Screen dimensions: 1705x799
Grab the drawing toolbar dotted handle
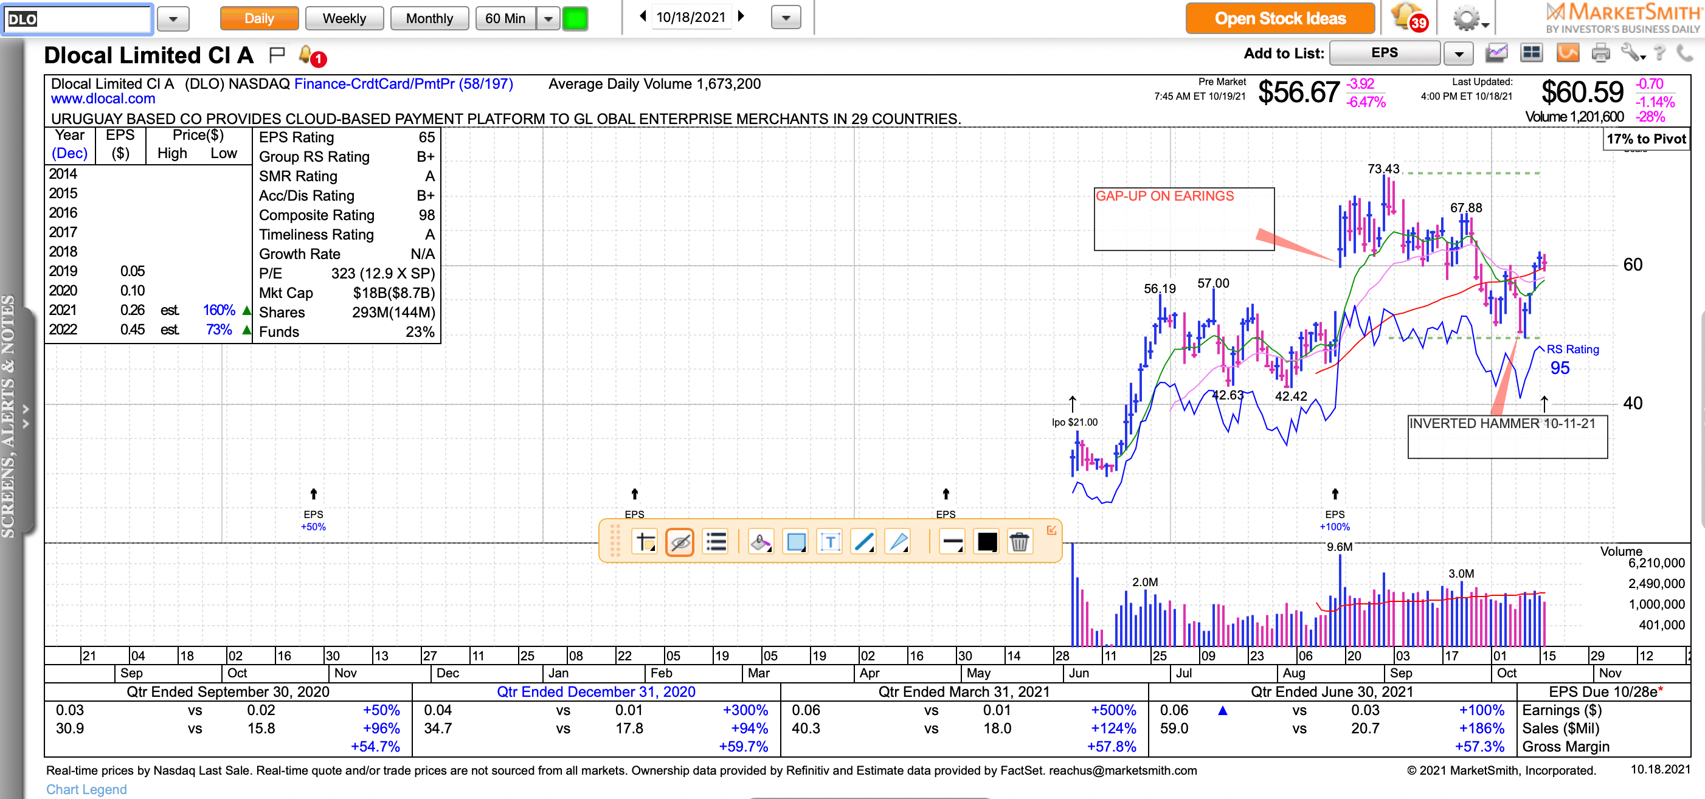click(615, 541)
